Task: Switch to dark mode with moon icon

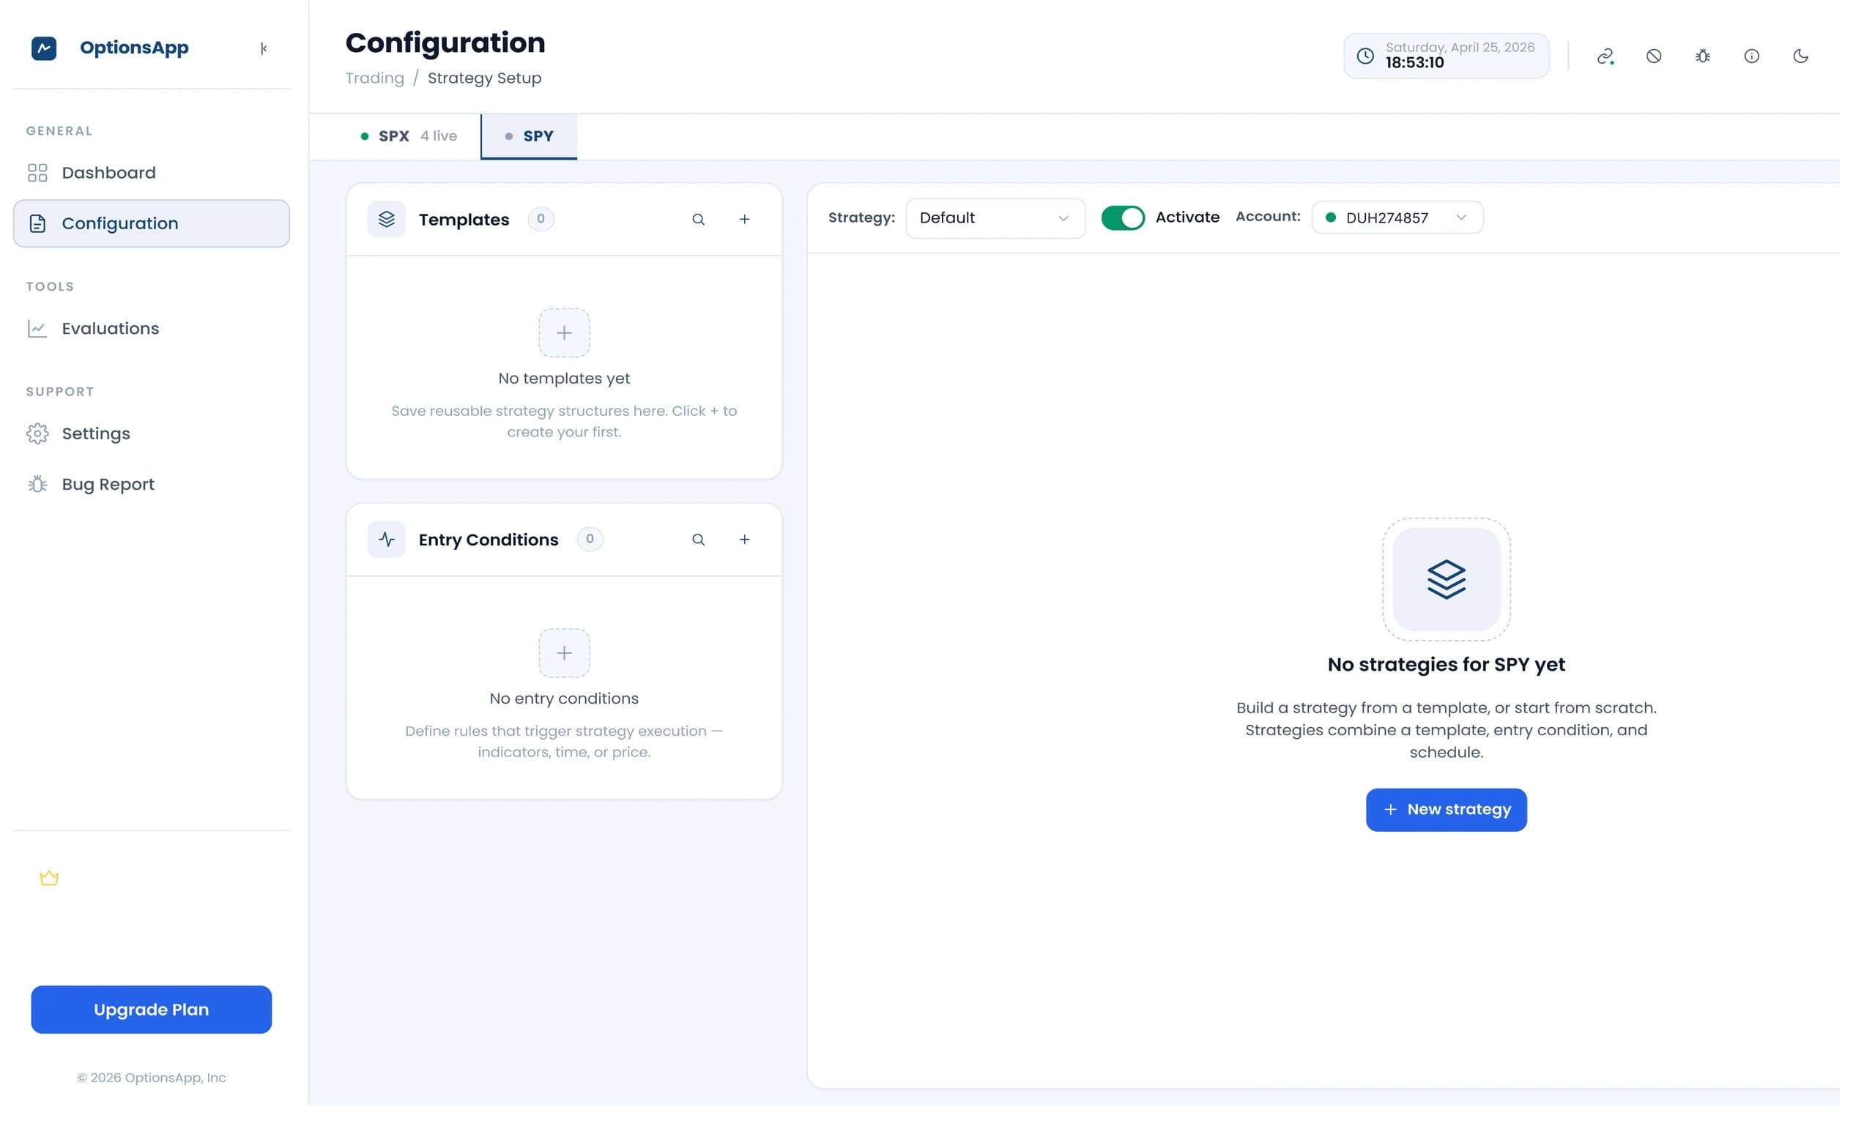Action: (x=1800, y=56)
